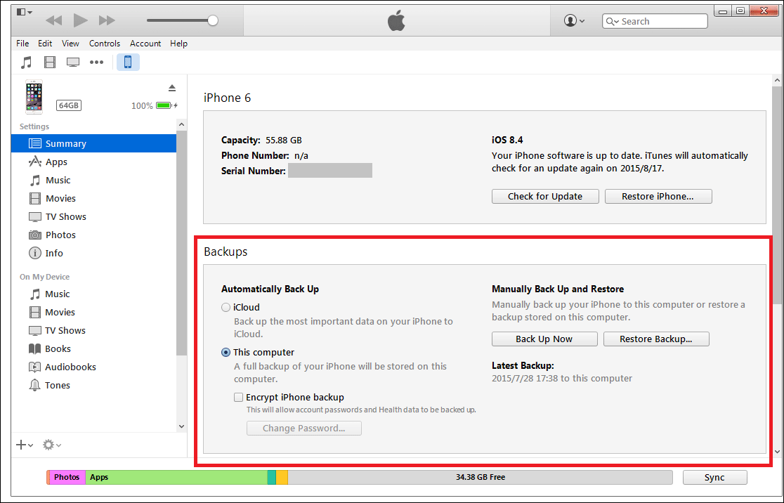The height and width of the screenshot is (503, 784).
Task: Open the Music library icon in toolbar
Action: point(27,62)
